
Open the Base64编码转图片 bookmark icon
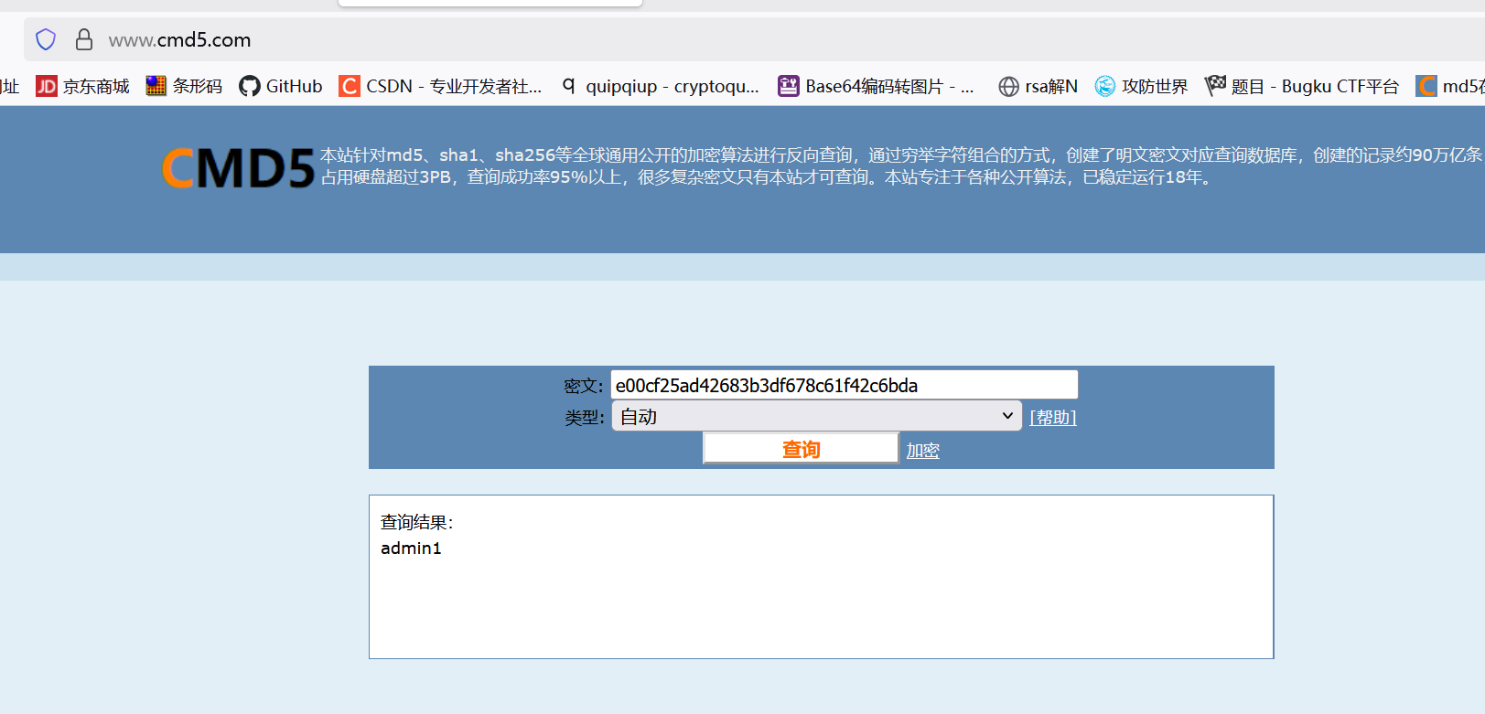click(x=788, y=86)
